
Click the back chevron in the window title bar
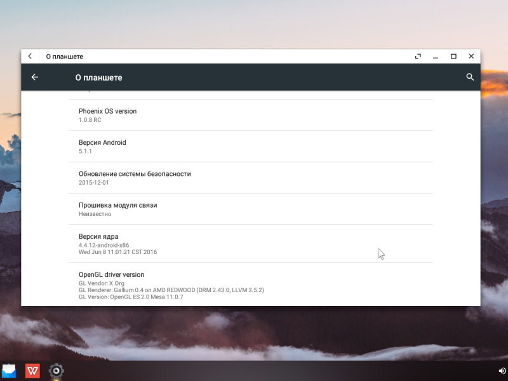point(30,57)
